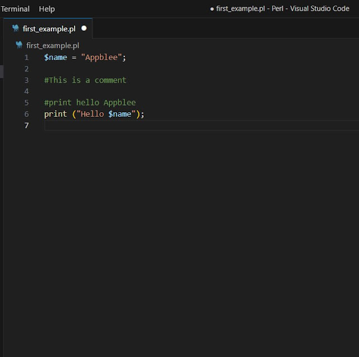This screenshot has width=359, height=357.
Task: Place the cursor on empty line 7
Action: point(201,125)
